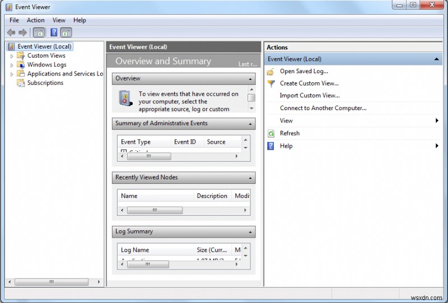Viewport: 448px width, 303px height.
Task: Click Log Summary list scroll down arrow
Action: point(245,255)
